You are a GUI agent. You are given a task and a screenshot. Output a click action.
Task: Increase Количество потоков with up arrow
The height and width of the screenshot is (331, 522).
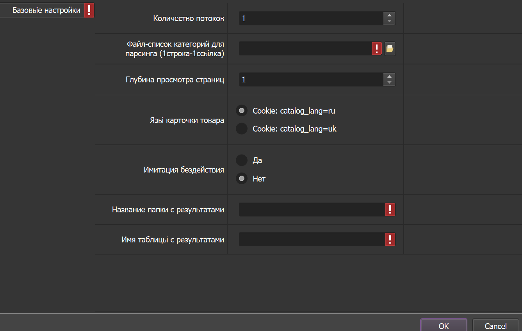point(389,15)
